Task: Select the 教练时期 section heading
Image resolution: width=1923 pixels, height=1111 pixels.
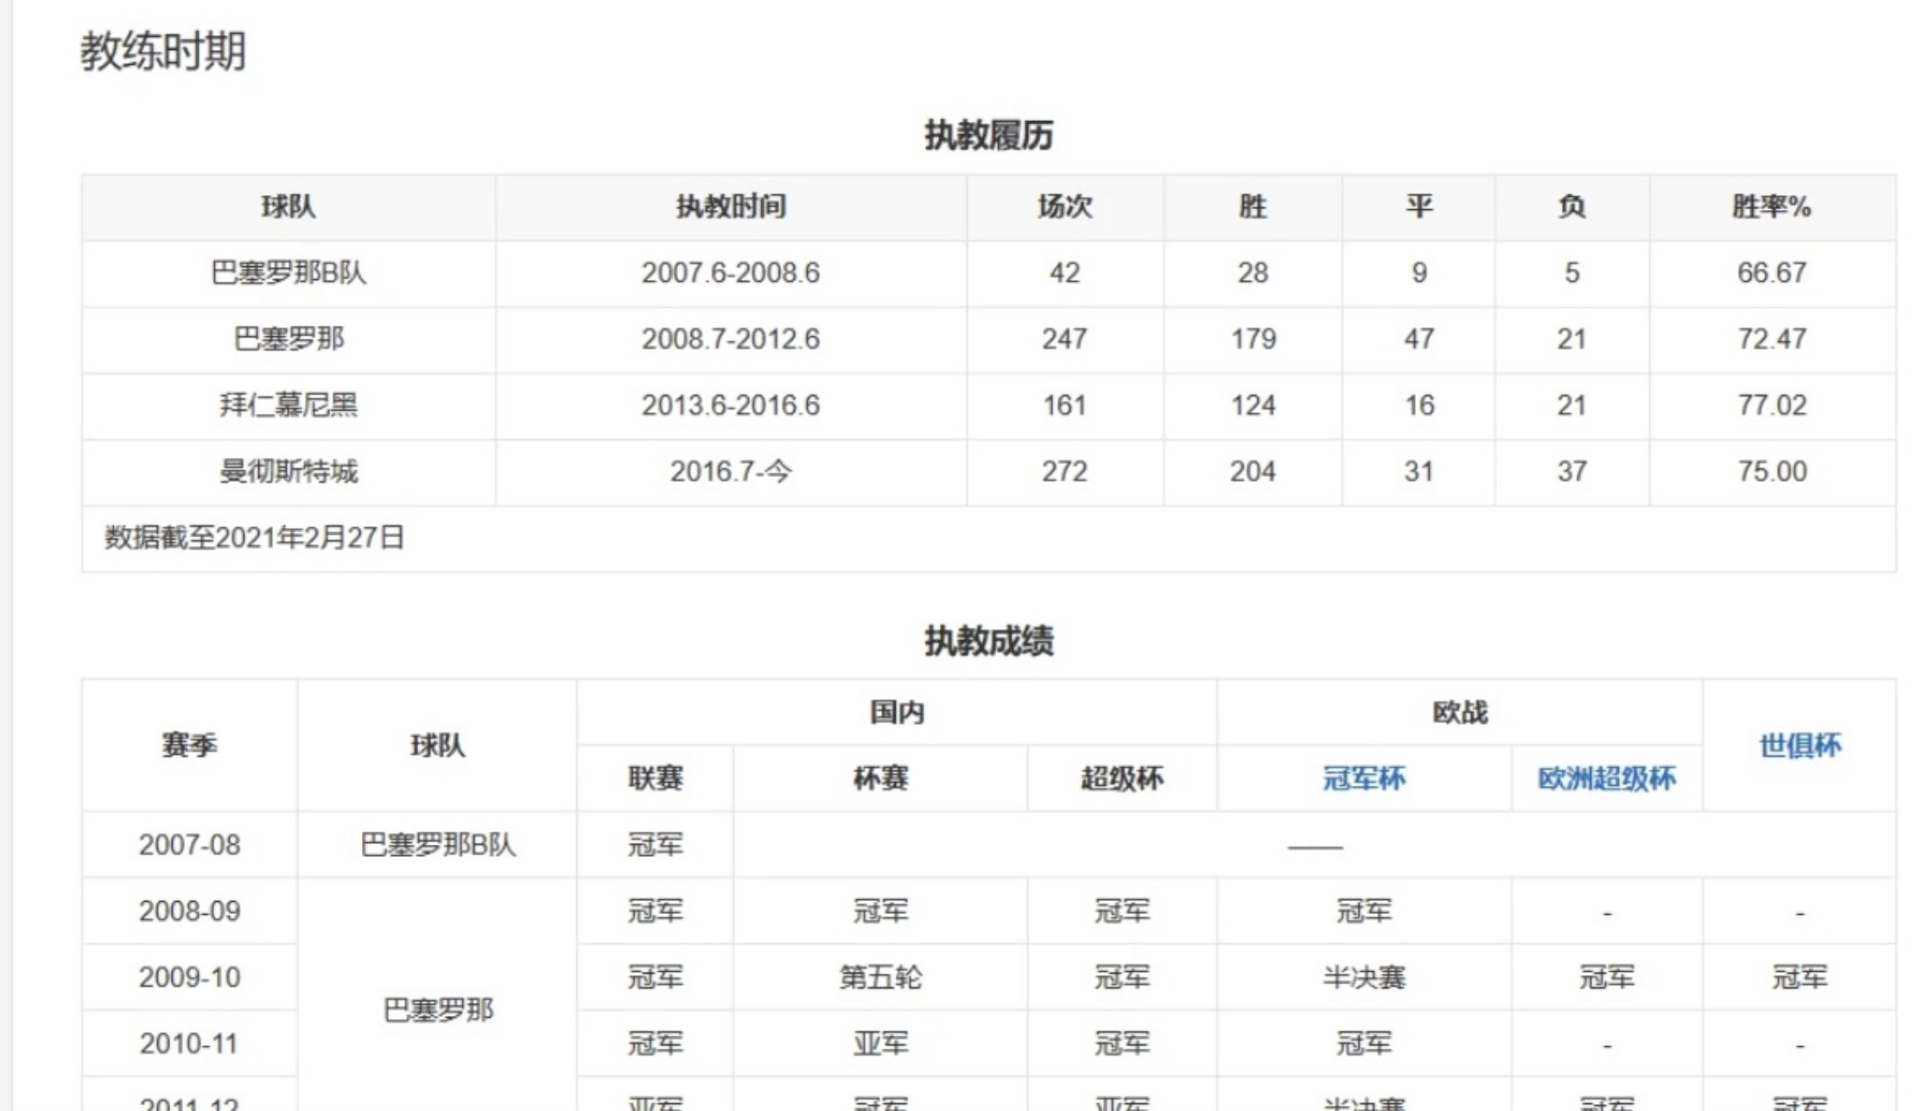Action: pyautogui.click(x=163, y=50)
